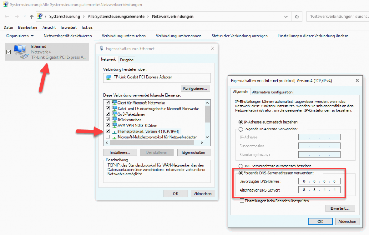This screenshot has width=369, height=235.
Task: Open the Organisieren dropdown
Action: pyautogui.click(x=19, y=36)
